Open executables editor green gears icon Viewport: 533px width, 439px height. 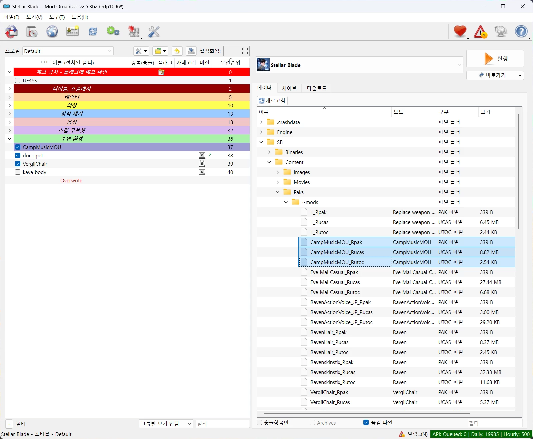click(113, 31)
